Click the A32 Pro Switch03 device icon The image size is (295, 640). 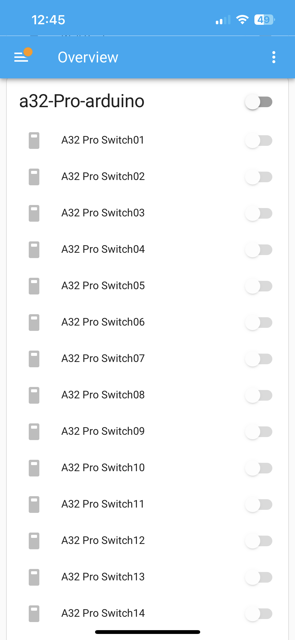[x=34, y=213]
